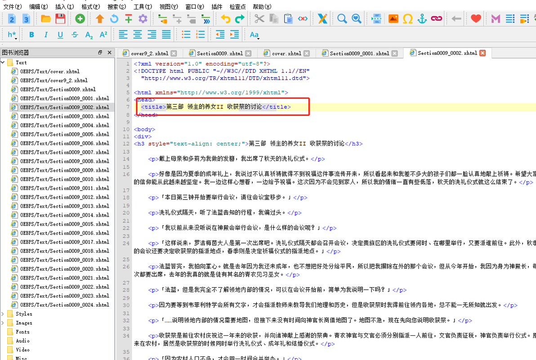The width and height of the screenshot is (536, 360).
Task: Decrease the indent level
Action: click(x=220, y=35)
